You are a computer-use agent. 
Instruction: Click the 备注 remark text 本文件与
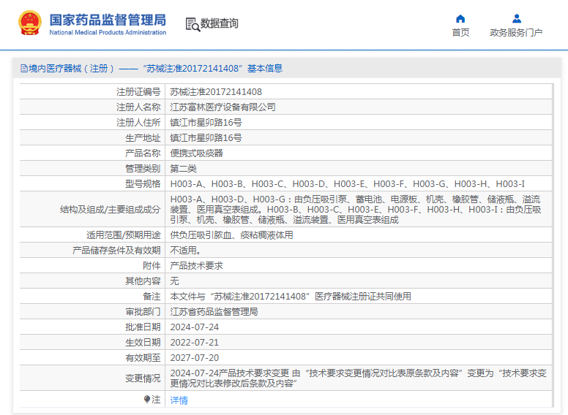coord(291,297)
